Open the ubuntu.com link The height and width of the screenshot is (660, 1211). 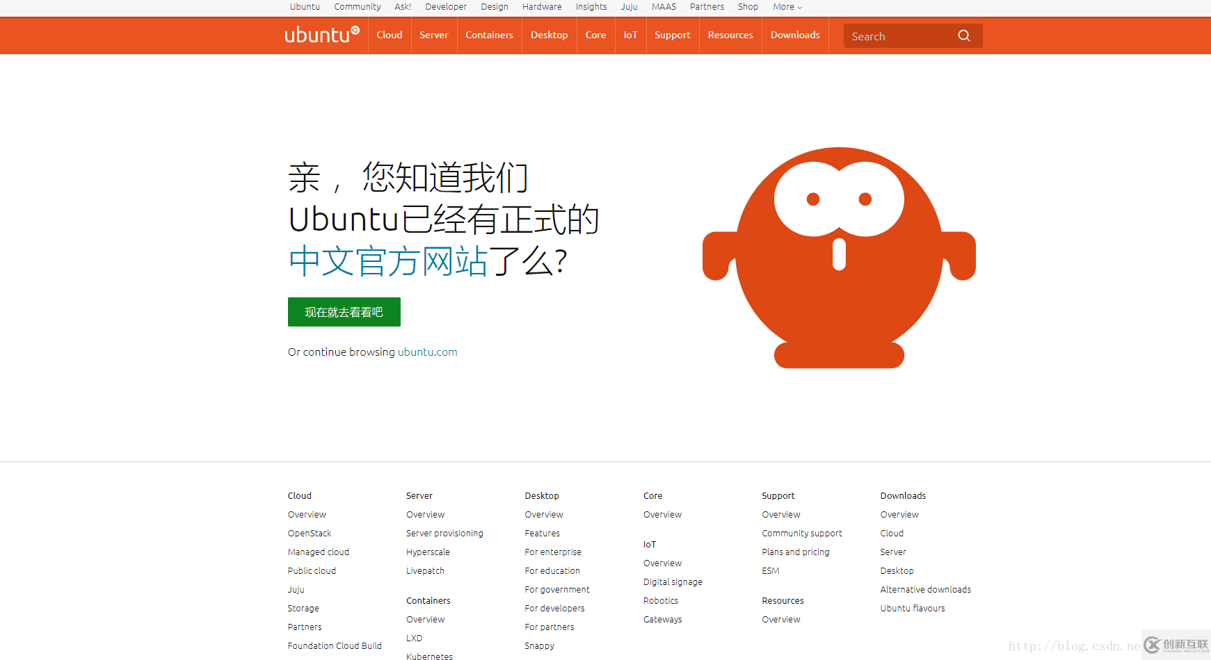coord(427,352)
